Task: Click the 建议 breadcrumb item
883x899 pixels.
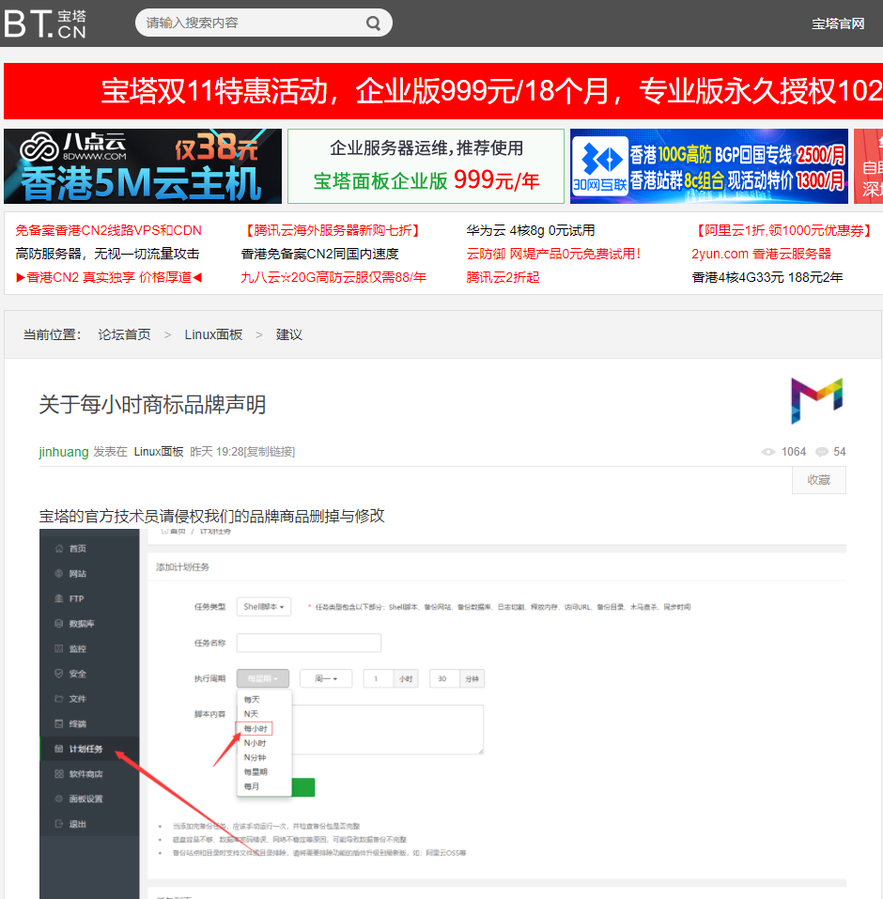Action: 289,334
